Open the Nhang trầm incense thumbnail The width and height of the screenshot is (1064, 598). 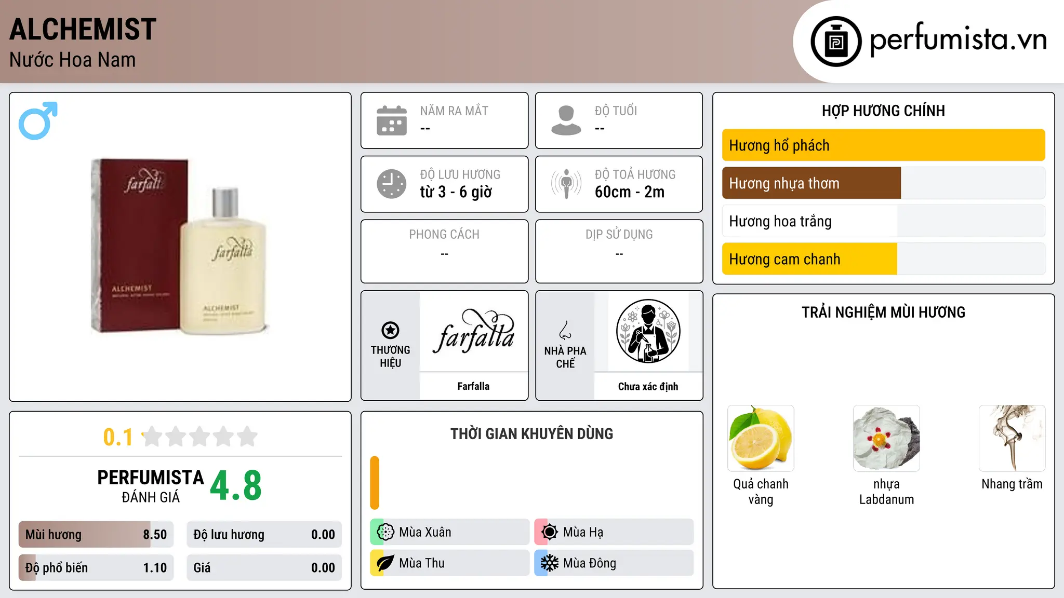coord(1012,438)
